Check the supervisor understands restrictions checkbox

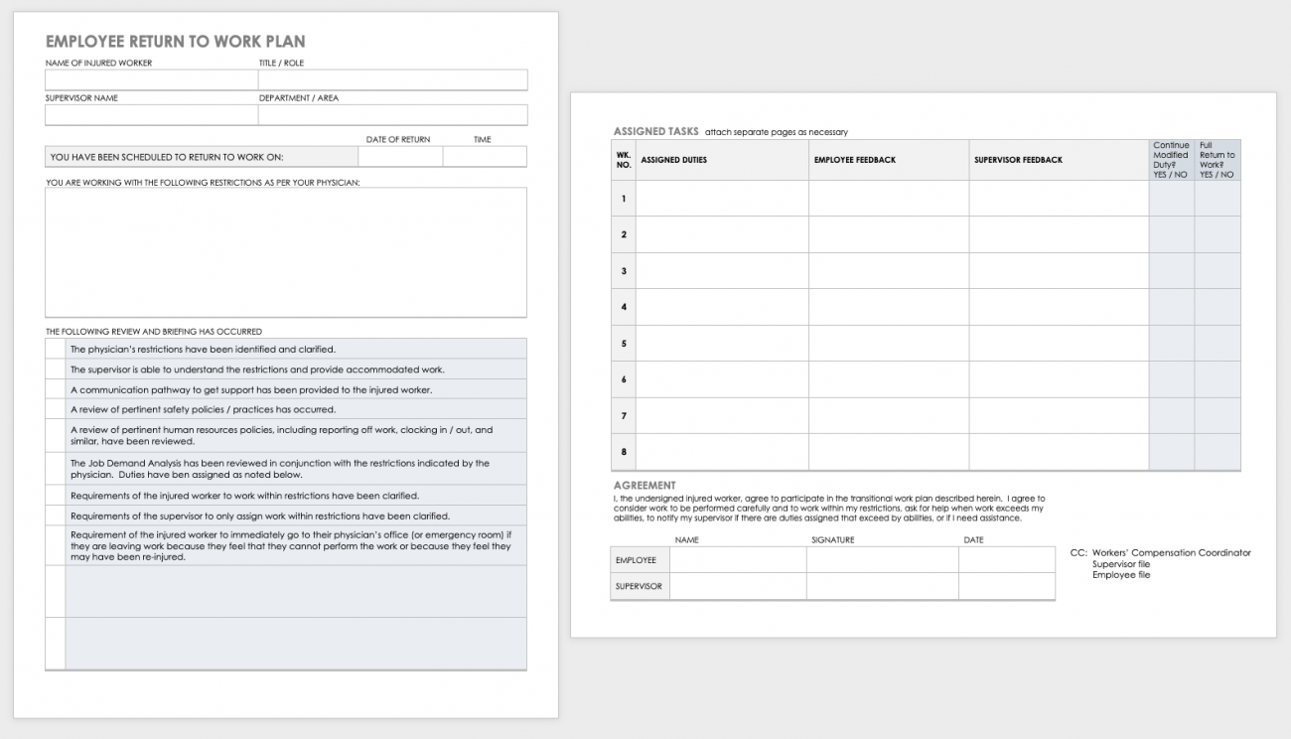54,368
